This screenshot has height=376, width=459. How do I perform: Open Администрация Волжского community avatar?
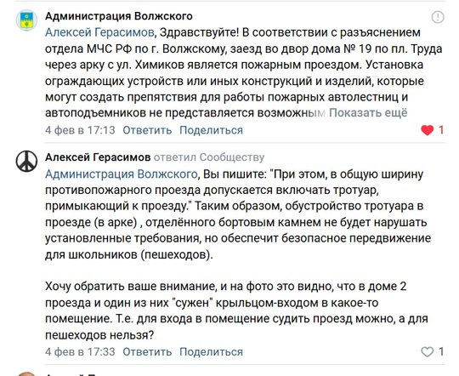(26, 20)
